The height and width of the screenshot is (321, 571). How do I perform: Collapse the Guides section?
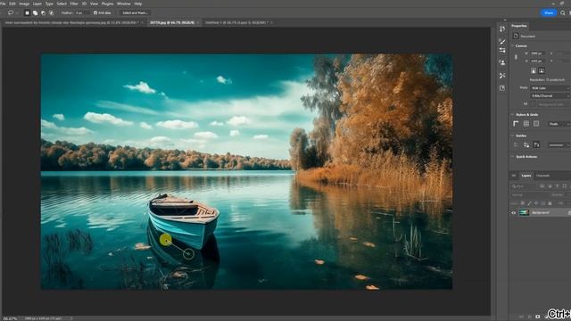click(513, 136)
